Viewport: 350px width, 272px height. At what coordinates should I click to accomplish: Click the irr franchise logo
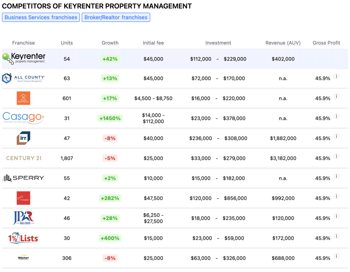tap(24, 138)
